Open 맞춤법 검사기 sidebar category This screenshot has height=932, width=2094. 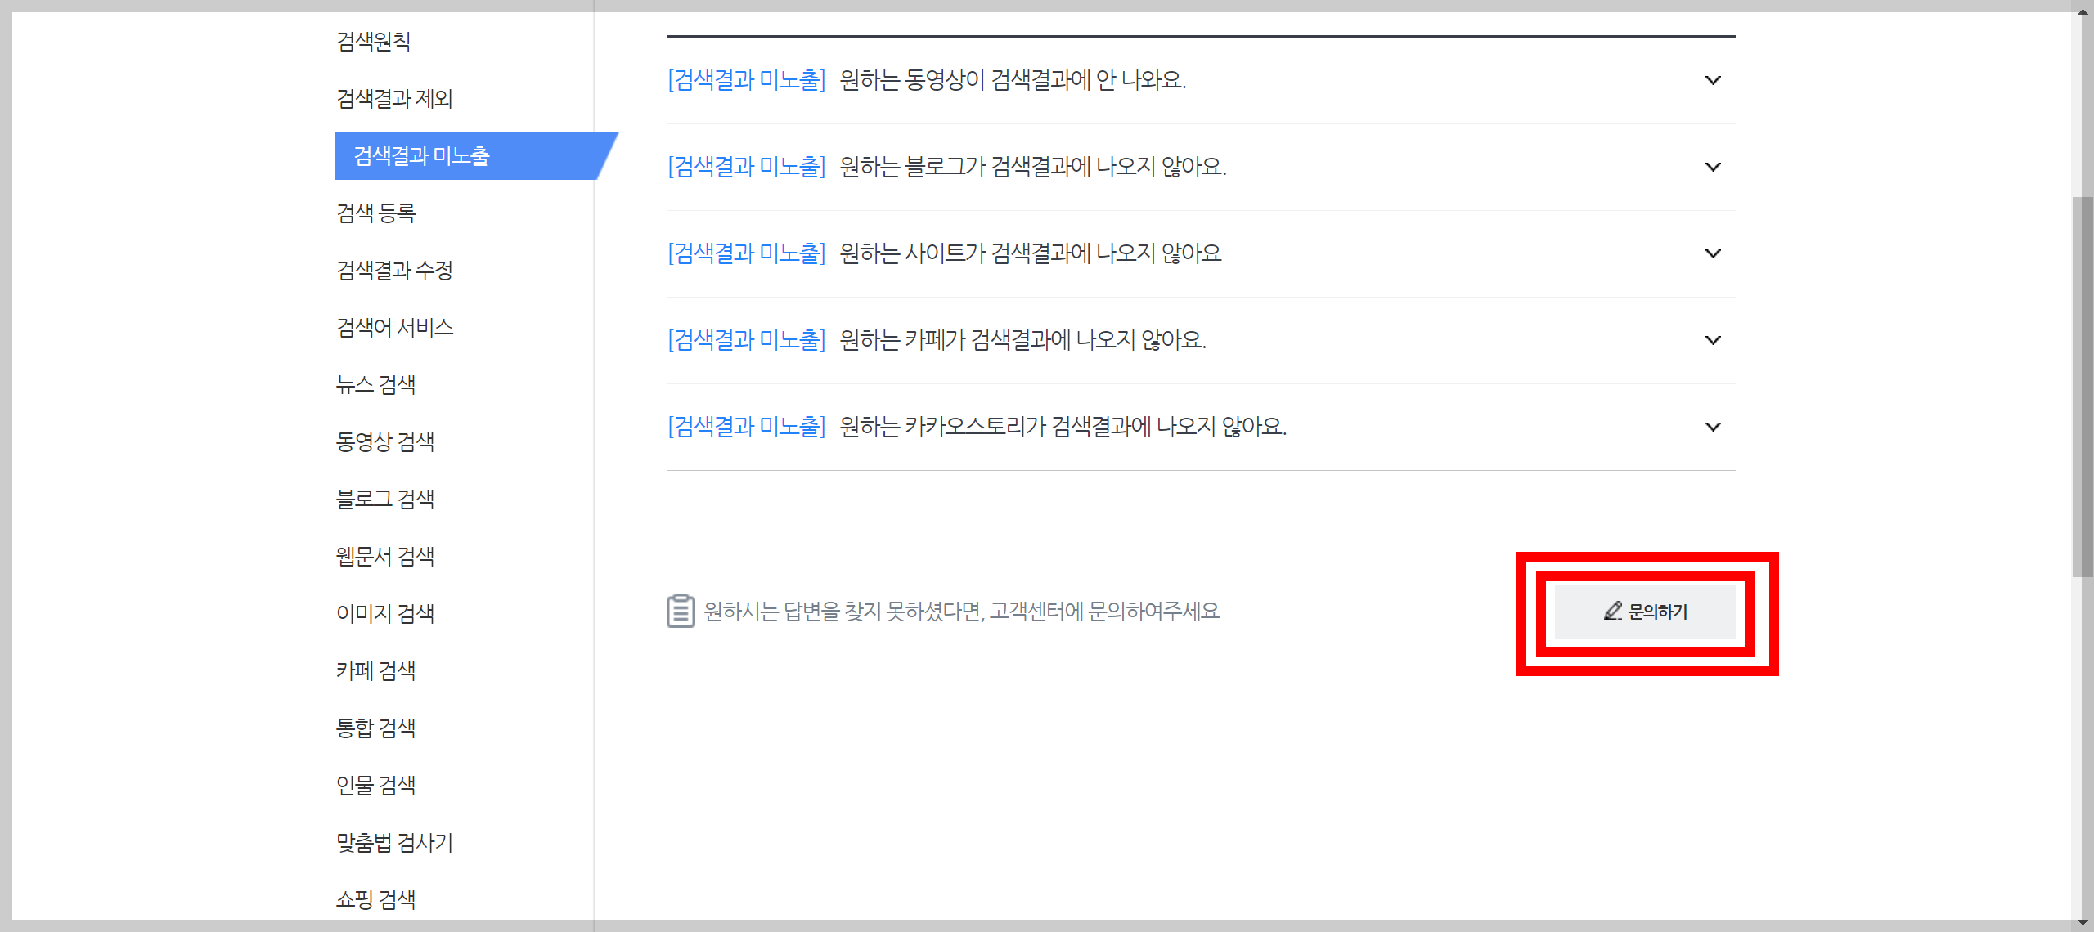394,843
